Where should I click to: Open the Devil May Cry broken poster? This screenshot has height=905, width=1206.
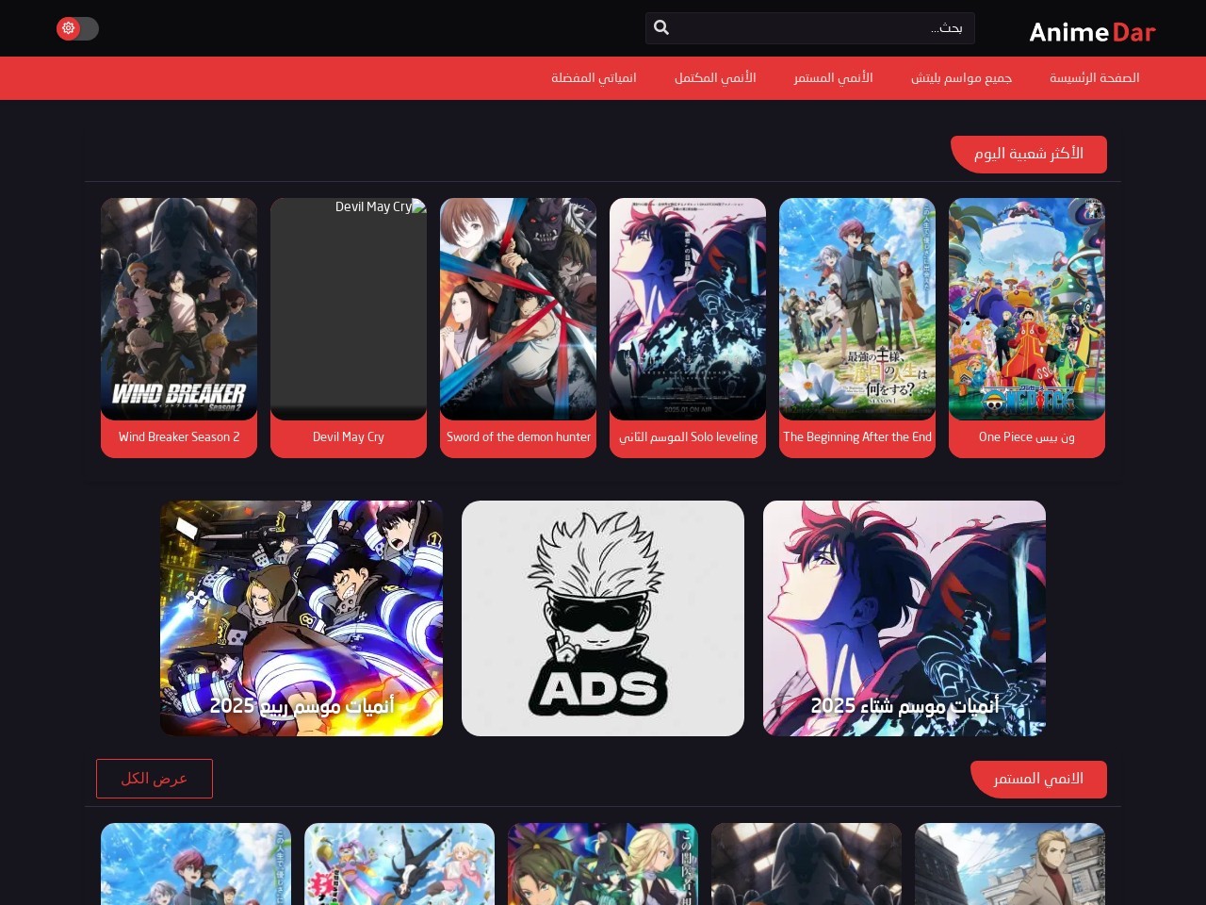point(349,309)
